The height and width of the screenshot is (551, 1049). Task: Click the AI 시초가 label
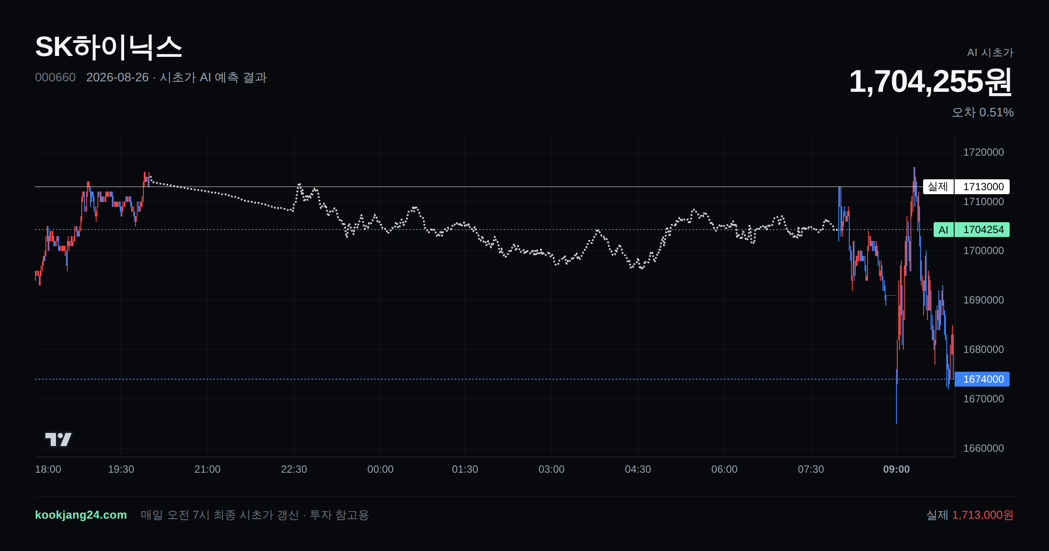990,52
